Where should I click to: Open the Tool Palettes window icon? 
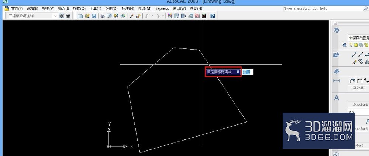(183, 16)
